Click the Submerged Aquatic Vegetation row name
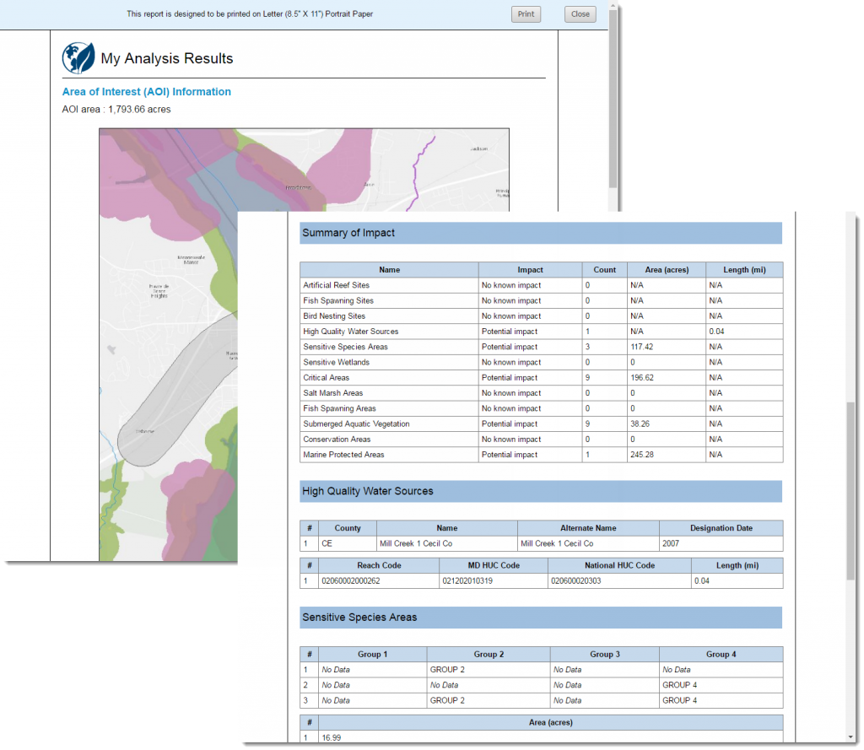Screen dimensions: 864x750 [356, 424]
